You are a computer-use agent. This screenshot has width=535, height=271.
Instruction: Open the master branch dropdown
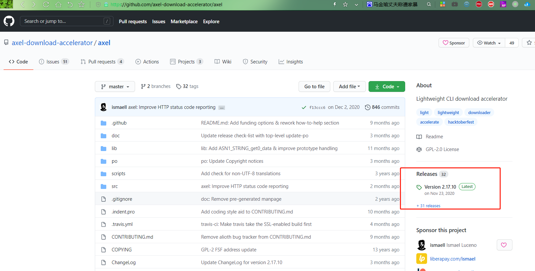tap(115, 87)
